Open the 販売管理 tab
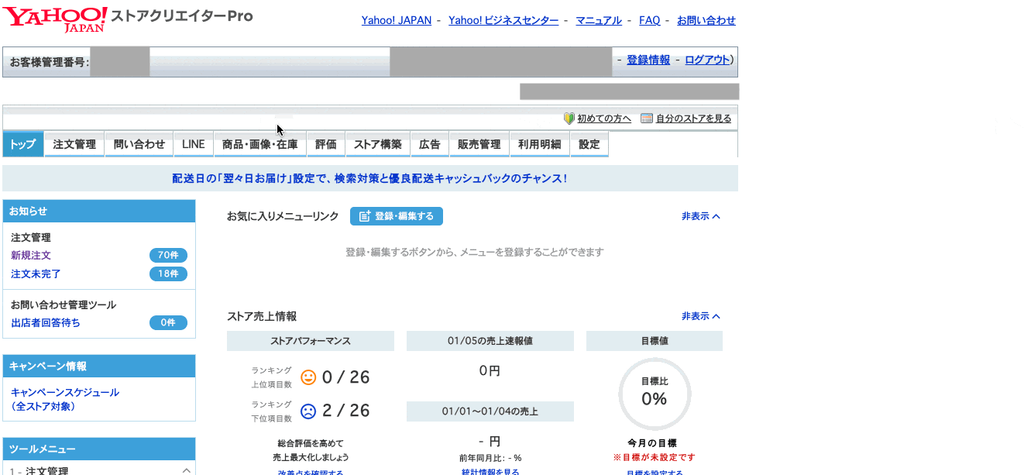 [479, 144]
